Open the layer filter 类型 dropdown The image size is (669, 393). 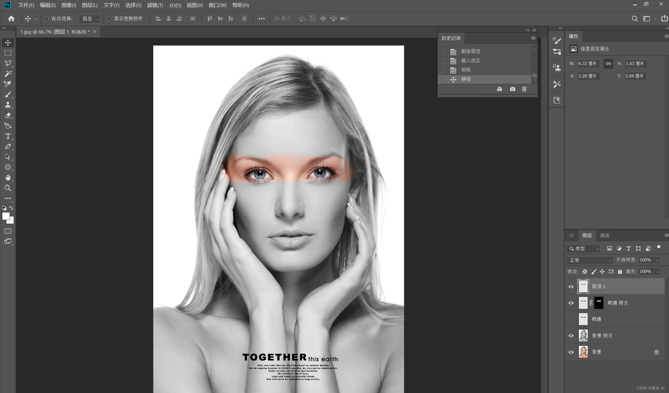583,248
